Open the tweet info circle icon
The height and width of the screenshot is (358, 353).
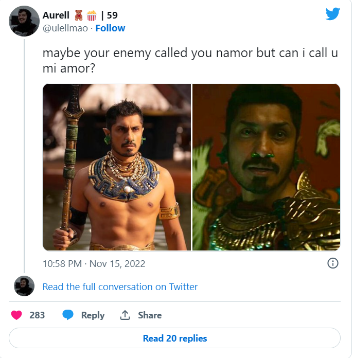click(x=333, y=263)
